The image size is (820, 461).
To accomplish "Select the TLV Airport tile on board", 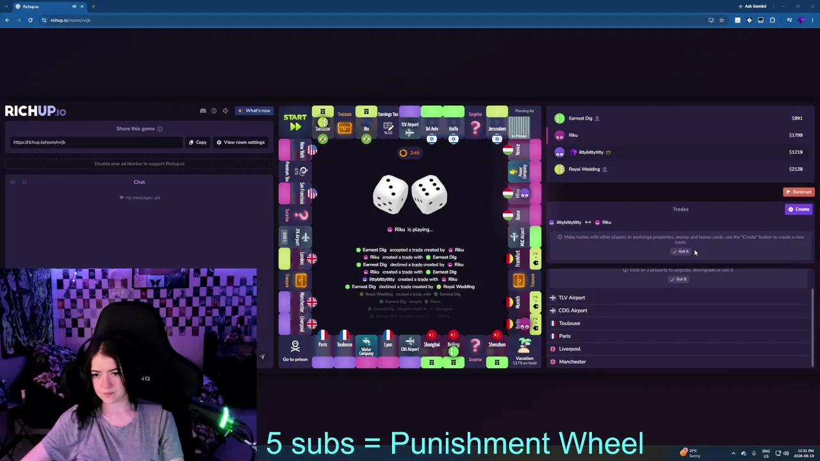I will (x=410, y=122).
